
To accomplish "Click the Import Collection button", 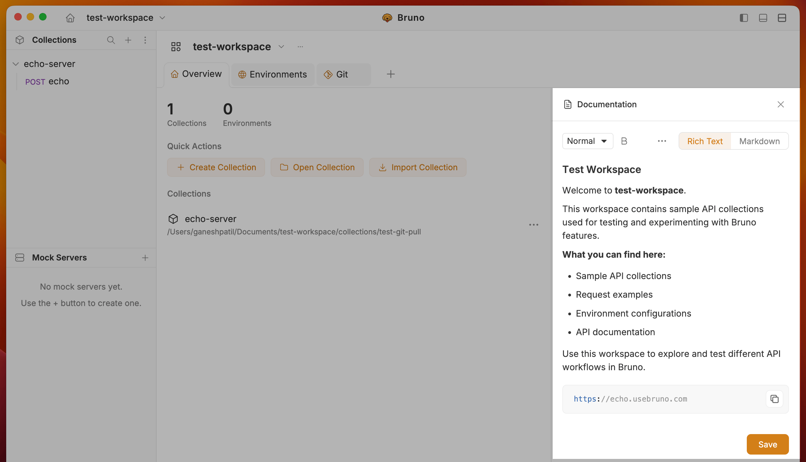I will [x=418, y=167].
